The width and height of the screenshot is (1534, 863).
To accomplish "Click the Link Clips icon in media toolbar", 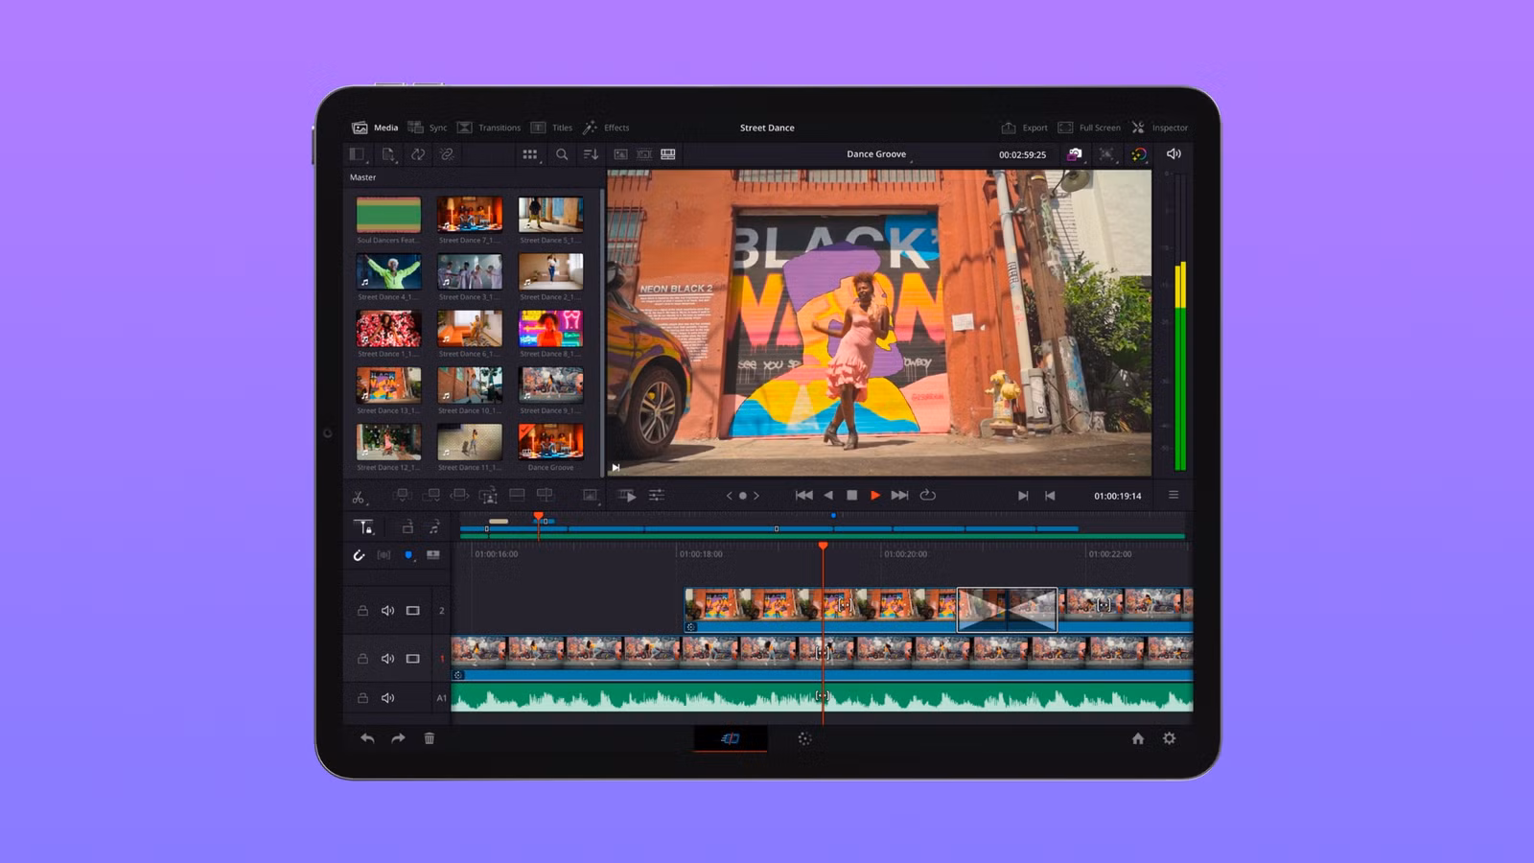I will pos(449,154).
